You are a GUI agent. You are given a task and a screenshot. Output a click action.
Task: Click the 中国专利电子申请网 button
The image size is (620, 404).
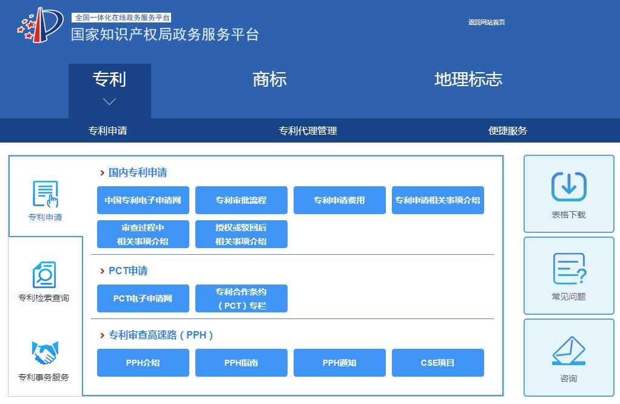point(143,200)
